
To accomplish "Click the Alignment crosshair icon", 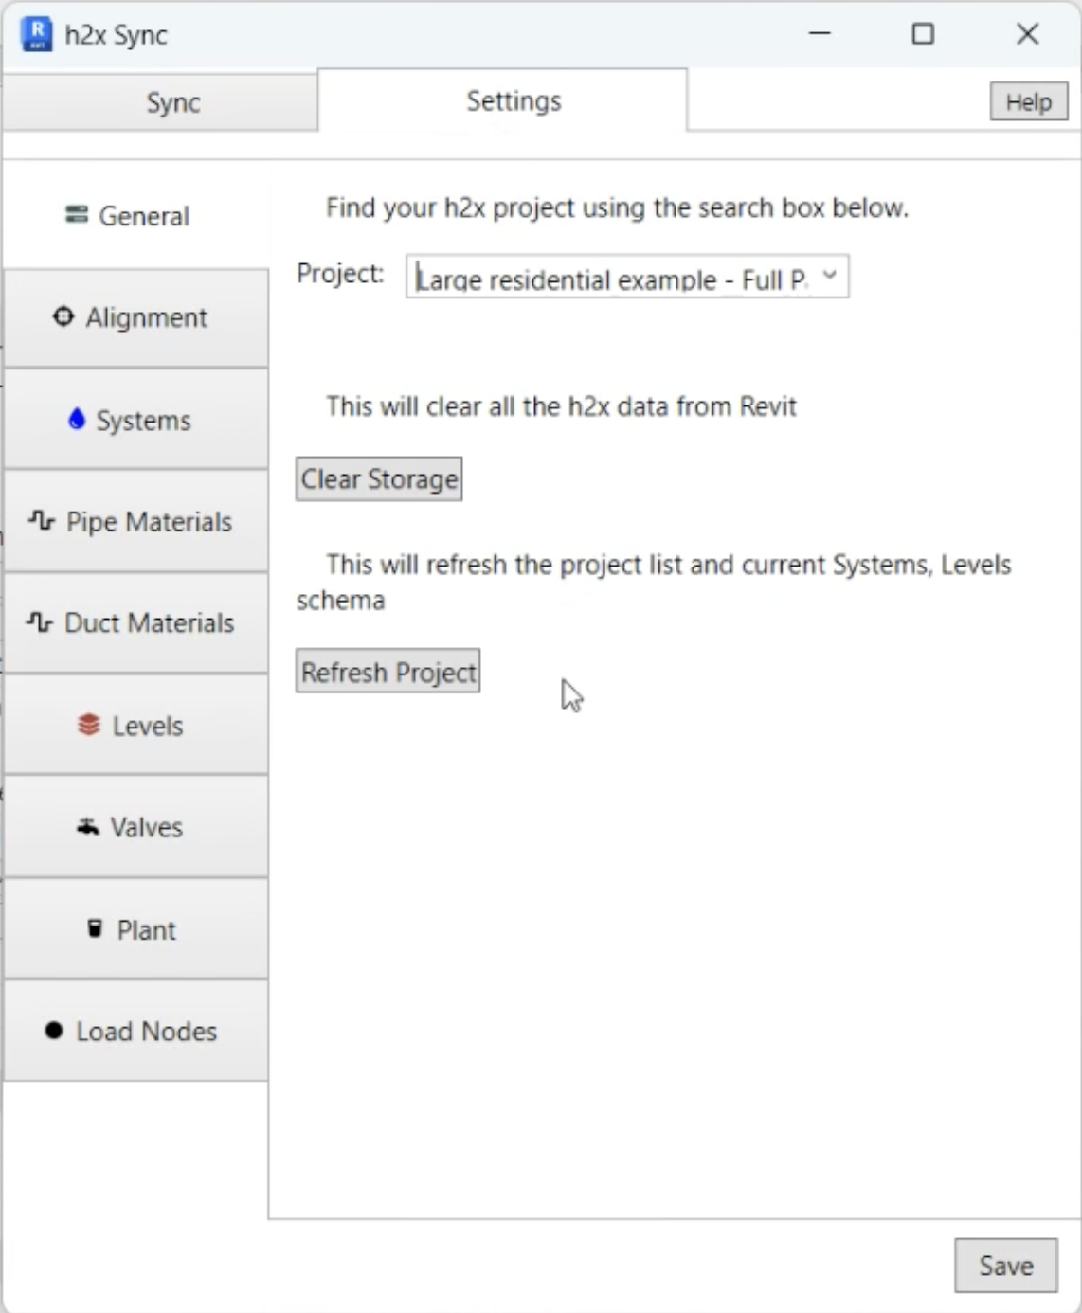I will coord(63,316).
